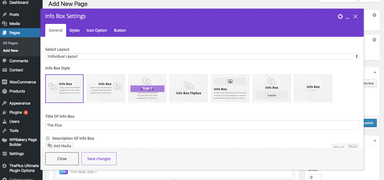
Task: Switch to the Styles tab
Action: point(74,31)
